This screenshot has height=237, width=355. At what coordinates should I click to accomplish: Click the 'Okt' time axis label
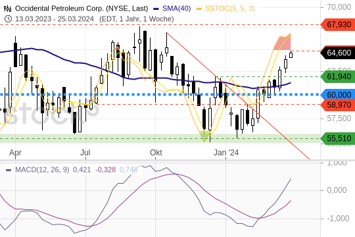[156, 153]
